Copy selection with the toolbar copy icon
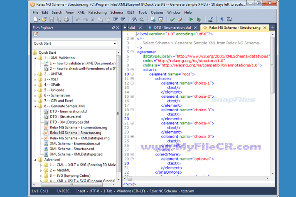 point(100,19)
